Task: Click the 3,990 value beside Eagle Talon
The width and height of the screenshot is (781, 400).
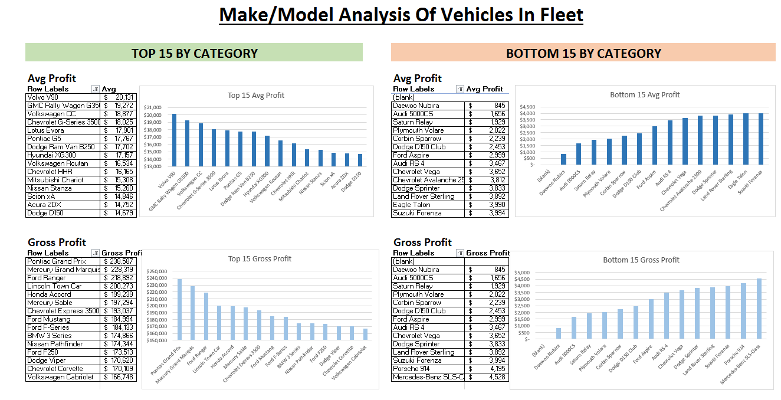Action: click(487, 205)
